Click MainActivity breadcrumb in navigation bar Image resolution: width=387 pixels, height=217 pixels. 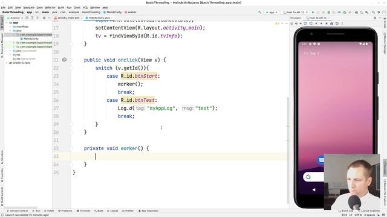pos(112,12)
